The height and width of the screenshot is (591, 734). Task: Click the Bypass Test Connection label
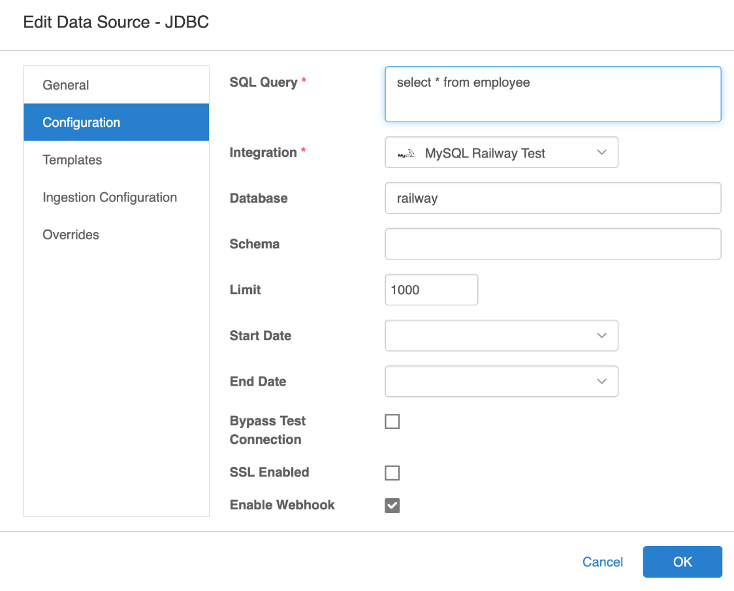[x=267, y=430]
